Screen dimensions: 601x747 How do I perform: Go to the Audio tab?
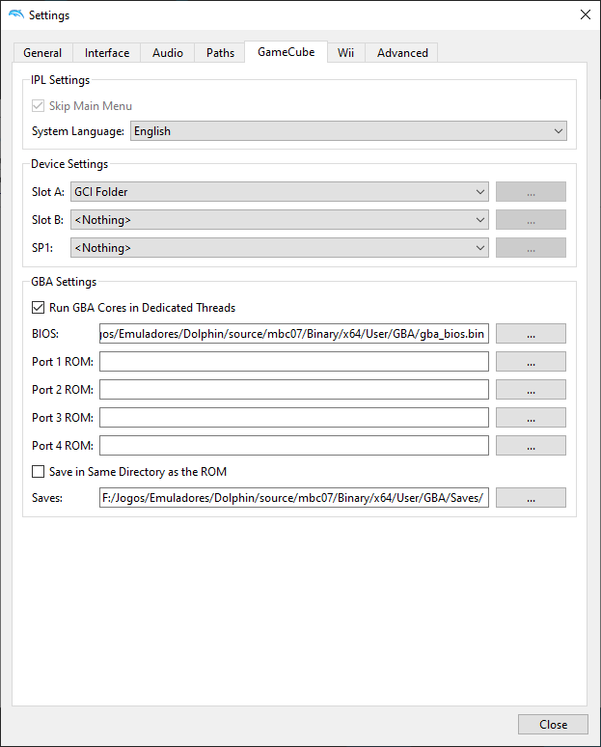[x=167, y=53]
